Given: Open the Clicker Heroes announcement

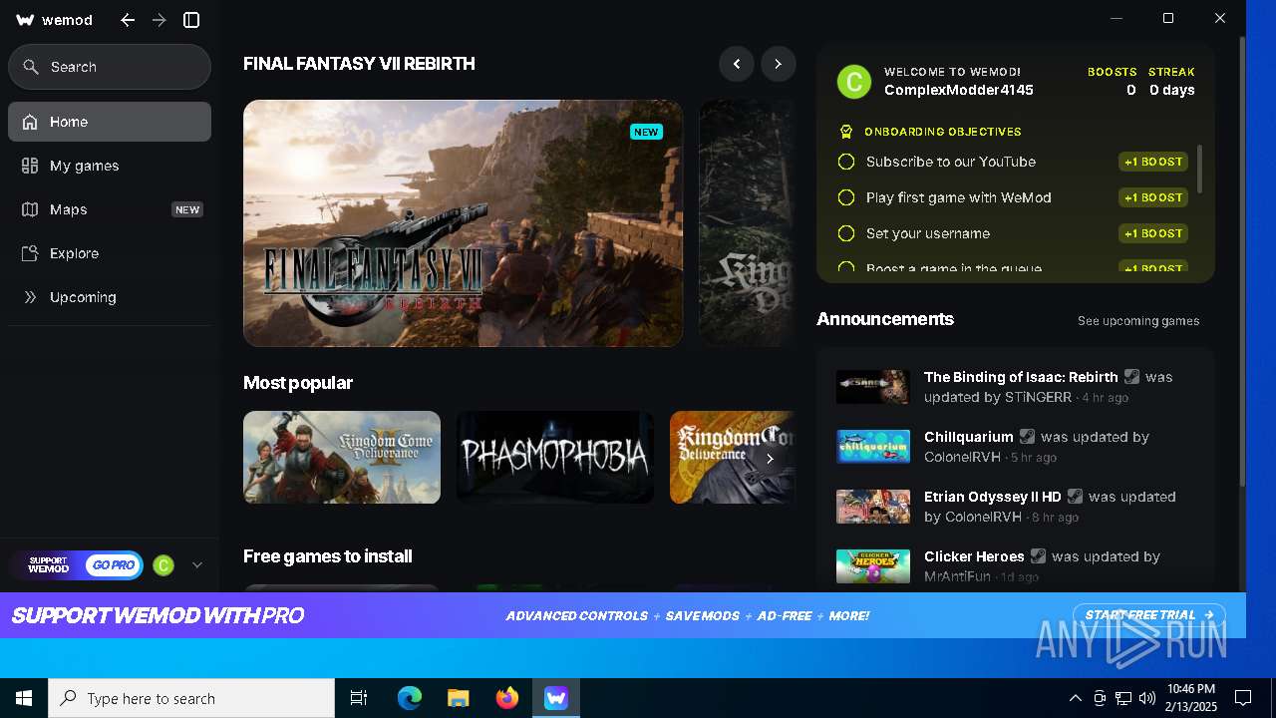Looking at the screenshot, I should pos(1016,566).
